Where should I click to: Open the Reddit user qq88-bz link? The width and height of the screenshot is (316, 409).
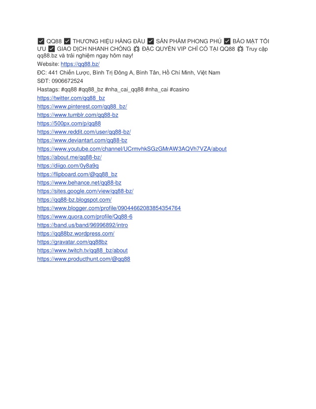(84, 132)
